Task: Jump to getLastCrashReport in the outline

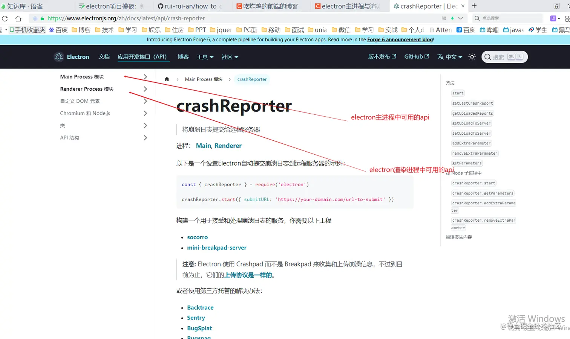Action: [x=473, y=103]
